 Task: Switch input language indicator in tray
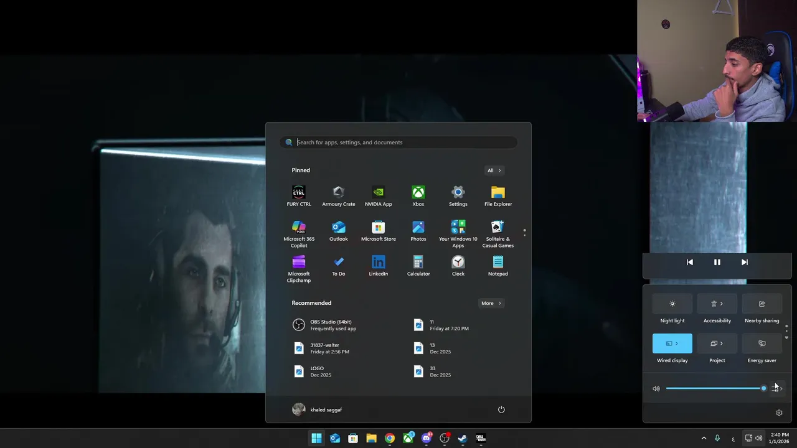733,439
